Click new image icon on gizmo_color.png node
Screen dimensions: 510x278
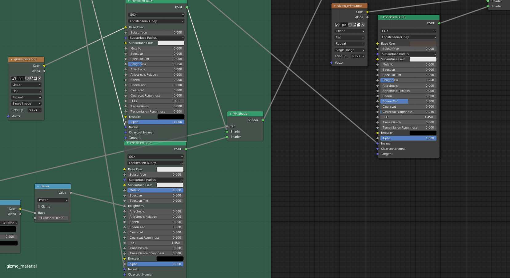tap(31, 78)
